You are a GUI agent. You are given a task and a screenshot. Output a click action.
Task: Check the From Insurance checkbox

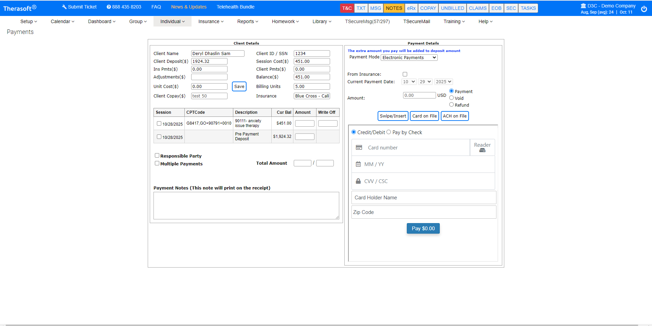pyautogui.click(x=405, y=74)
